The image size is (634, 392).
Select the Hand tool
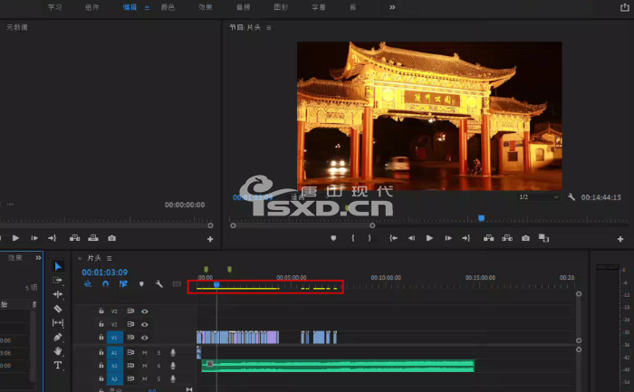[x=58, y=350]
